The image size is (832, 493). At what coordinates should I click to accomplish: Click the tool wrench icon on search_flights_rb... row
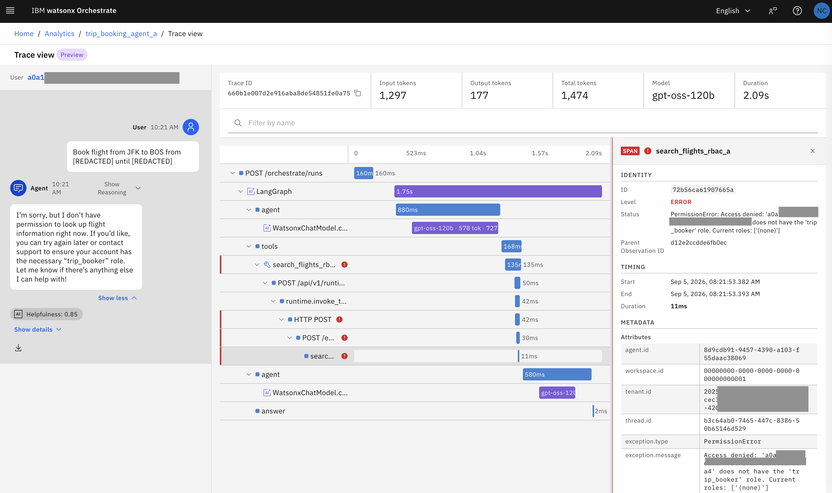pyautogui.click(x=267, y=265)
